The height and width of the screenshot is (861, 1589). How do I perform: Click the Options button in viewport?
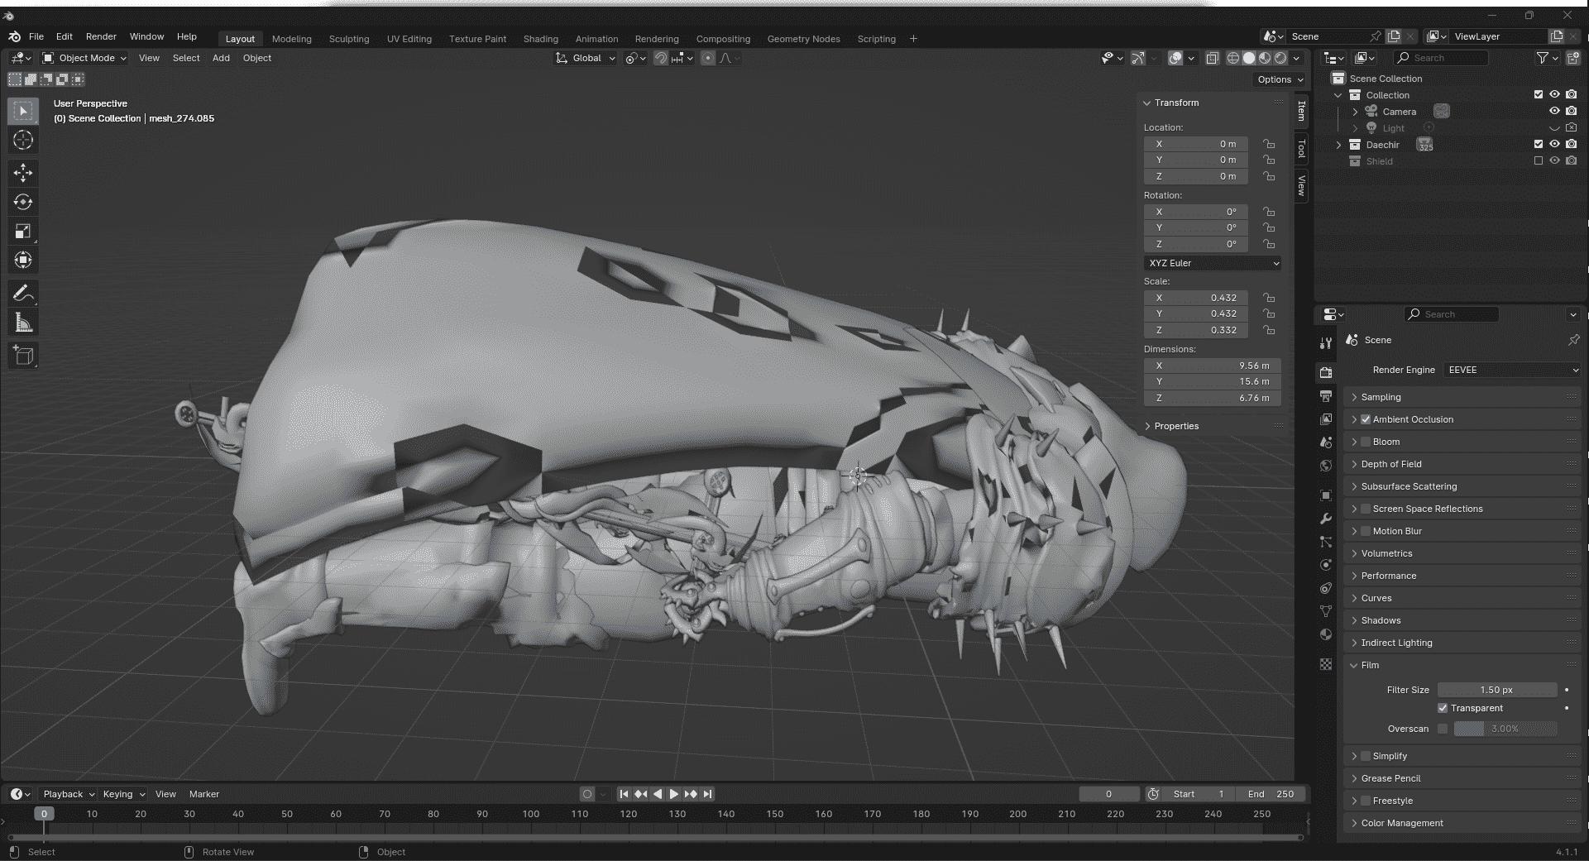(x=1280, y=79)
